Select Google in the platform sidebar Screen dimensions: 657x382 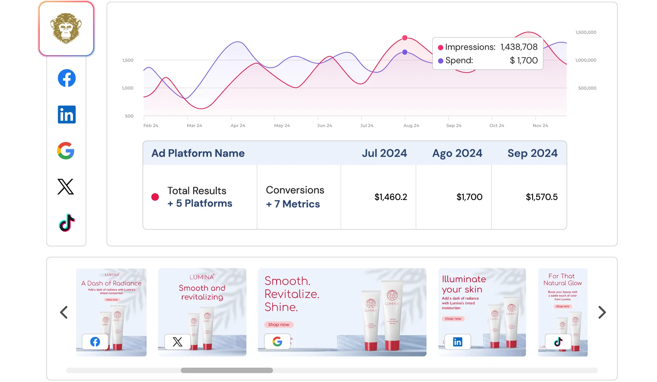point(66,151)
